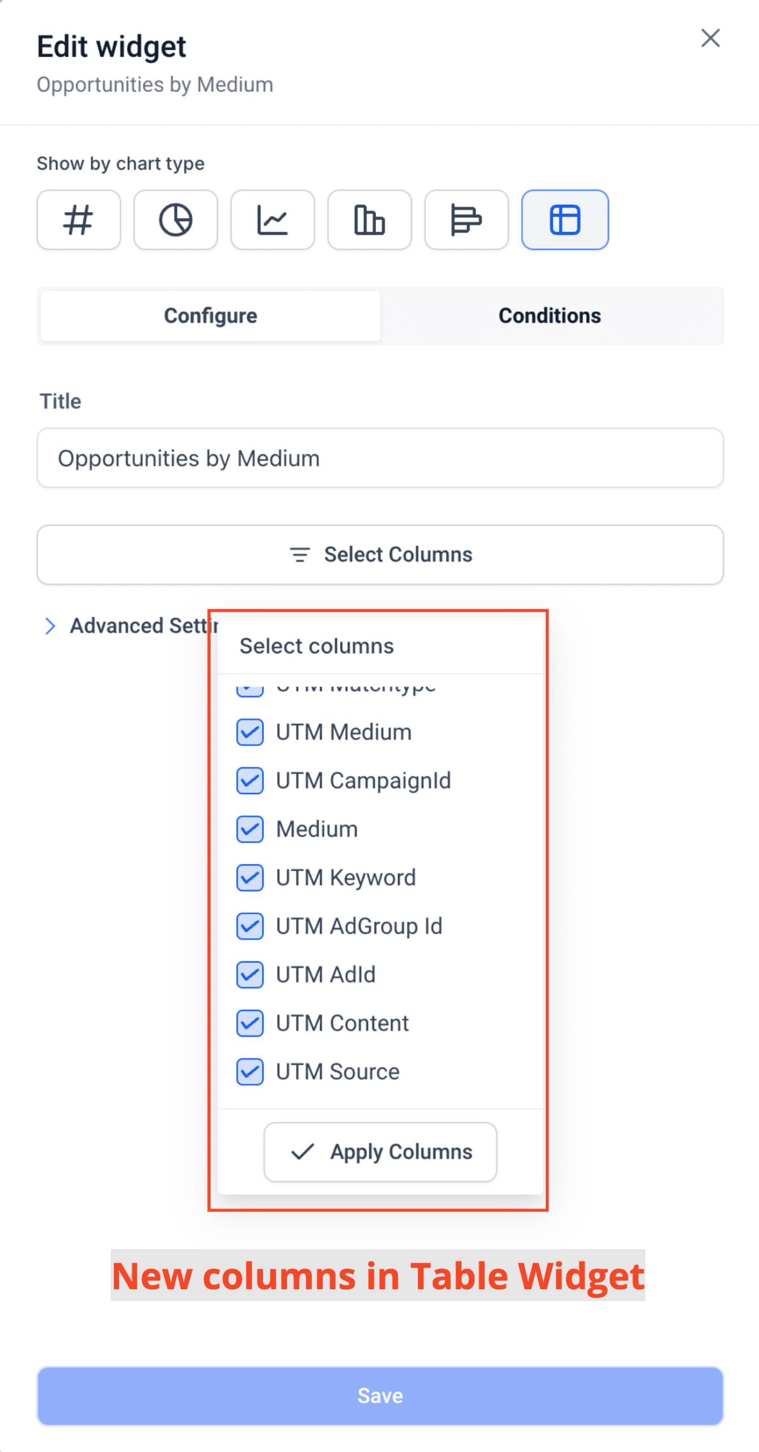Image resolution: width=759 pixels, height=1452 pixels.
Task: Toggle UTM AdGroup Id checkbox
Action: tap(250, 926)
